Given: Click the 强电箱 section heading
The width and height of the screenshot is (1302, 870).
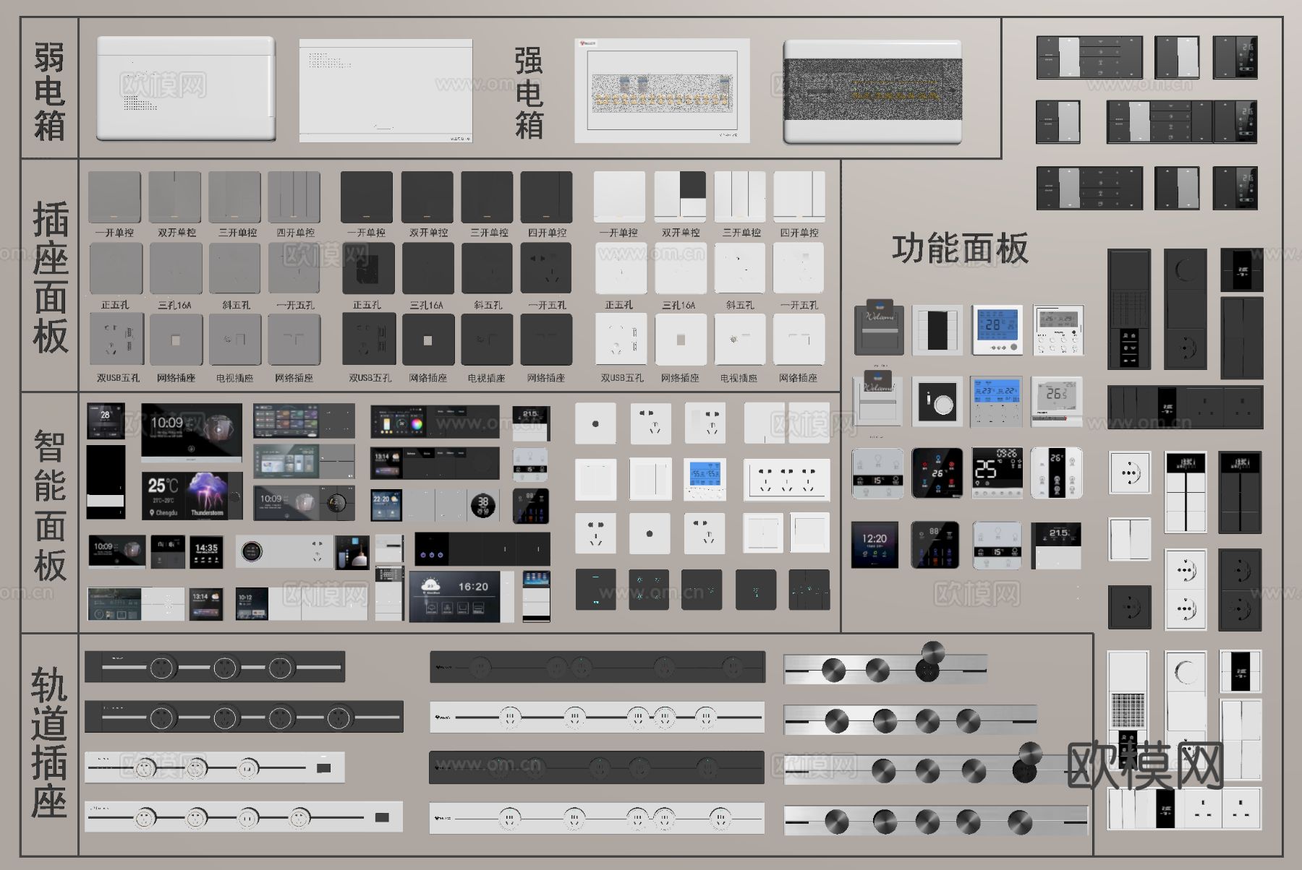Looking at the screenshot, I should pyautogui.click(x=529, y=93).
